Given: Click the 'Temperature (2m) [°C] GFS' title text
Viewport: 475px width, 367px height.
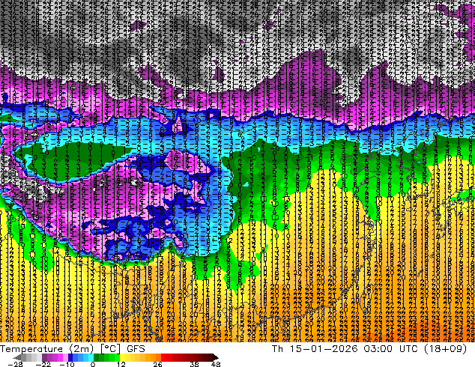Looking at the screenshot, I should (73, 349).
